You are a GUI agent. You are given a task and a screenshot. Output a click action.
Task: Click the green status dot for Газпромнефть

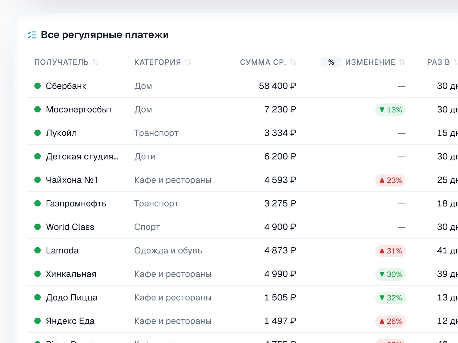pos(38,203)
